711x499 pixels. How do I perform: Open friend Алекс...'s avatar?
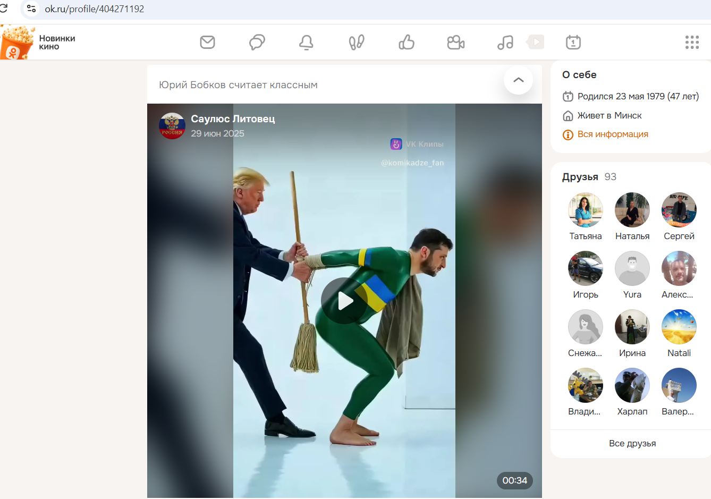pos(679,268)
